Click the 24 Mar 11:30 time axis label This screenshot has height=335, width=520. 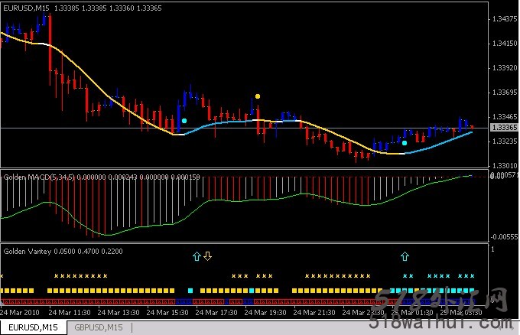(x=70, y=312)
